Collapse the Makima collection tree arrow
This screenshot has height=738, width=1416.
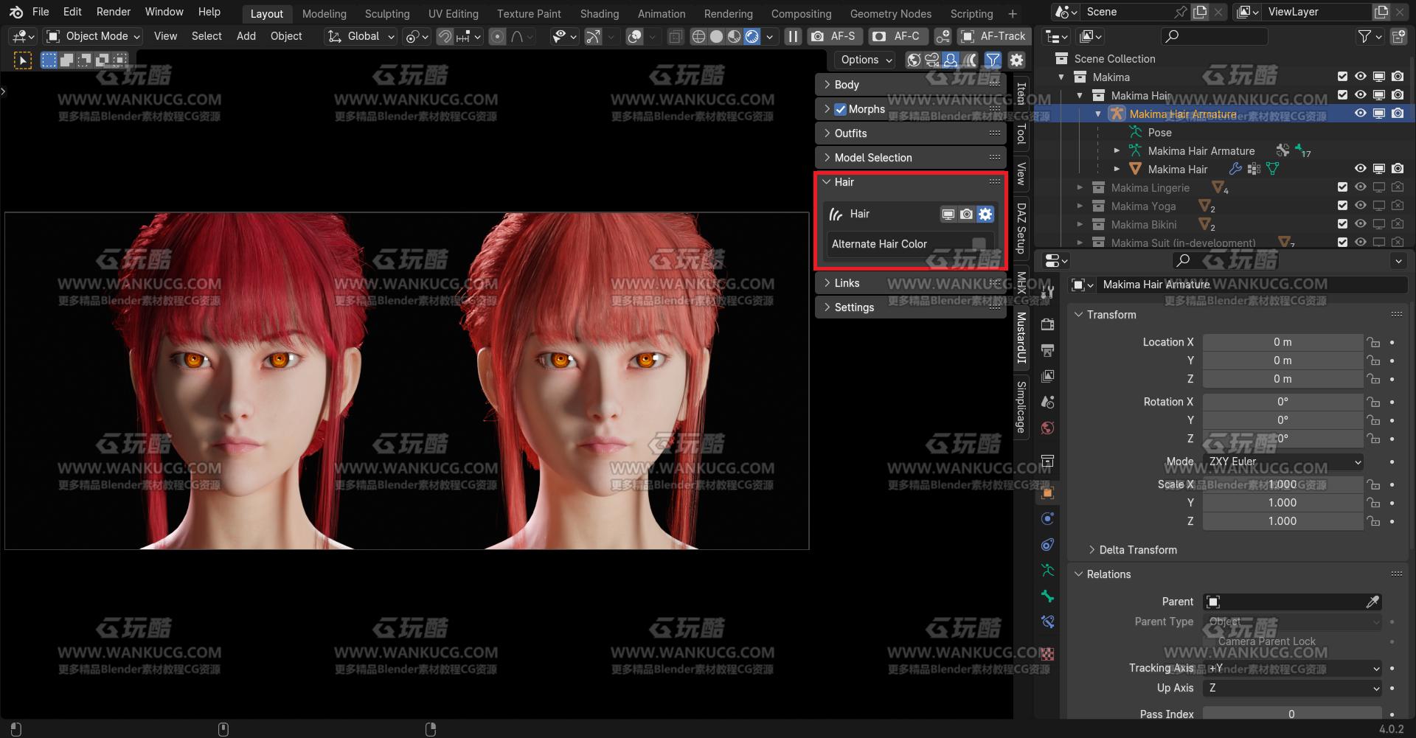pos(1061,77)
